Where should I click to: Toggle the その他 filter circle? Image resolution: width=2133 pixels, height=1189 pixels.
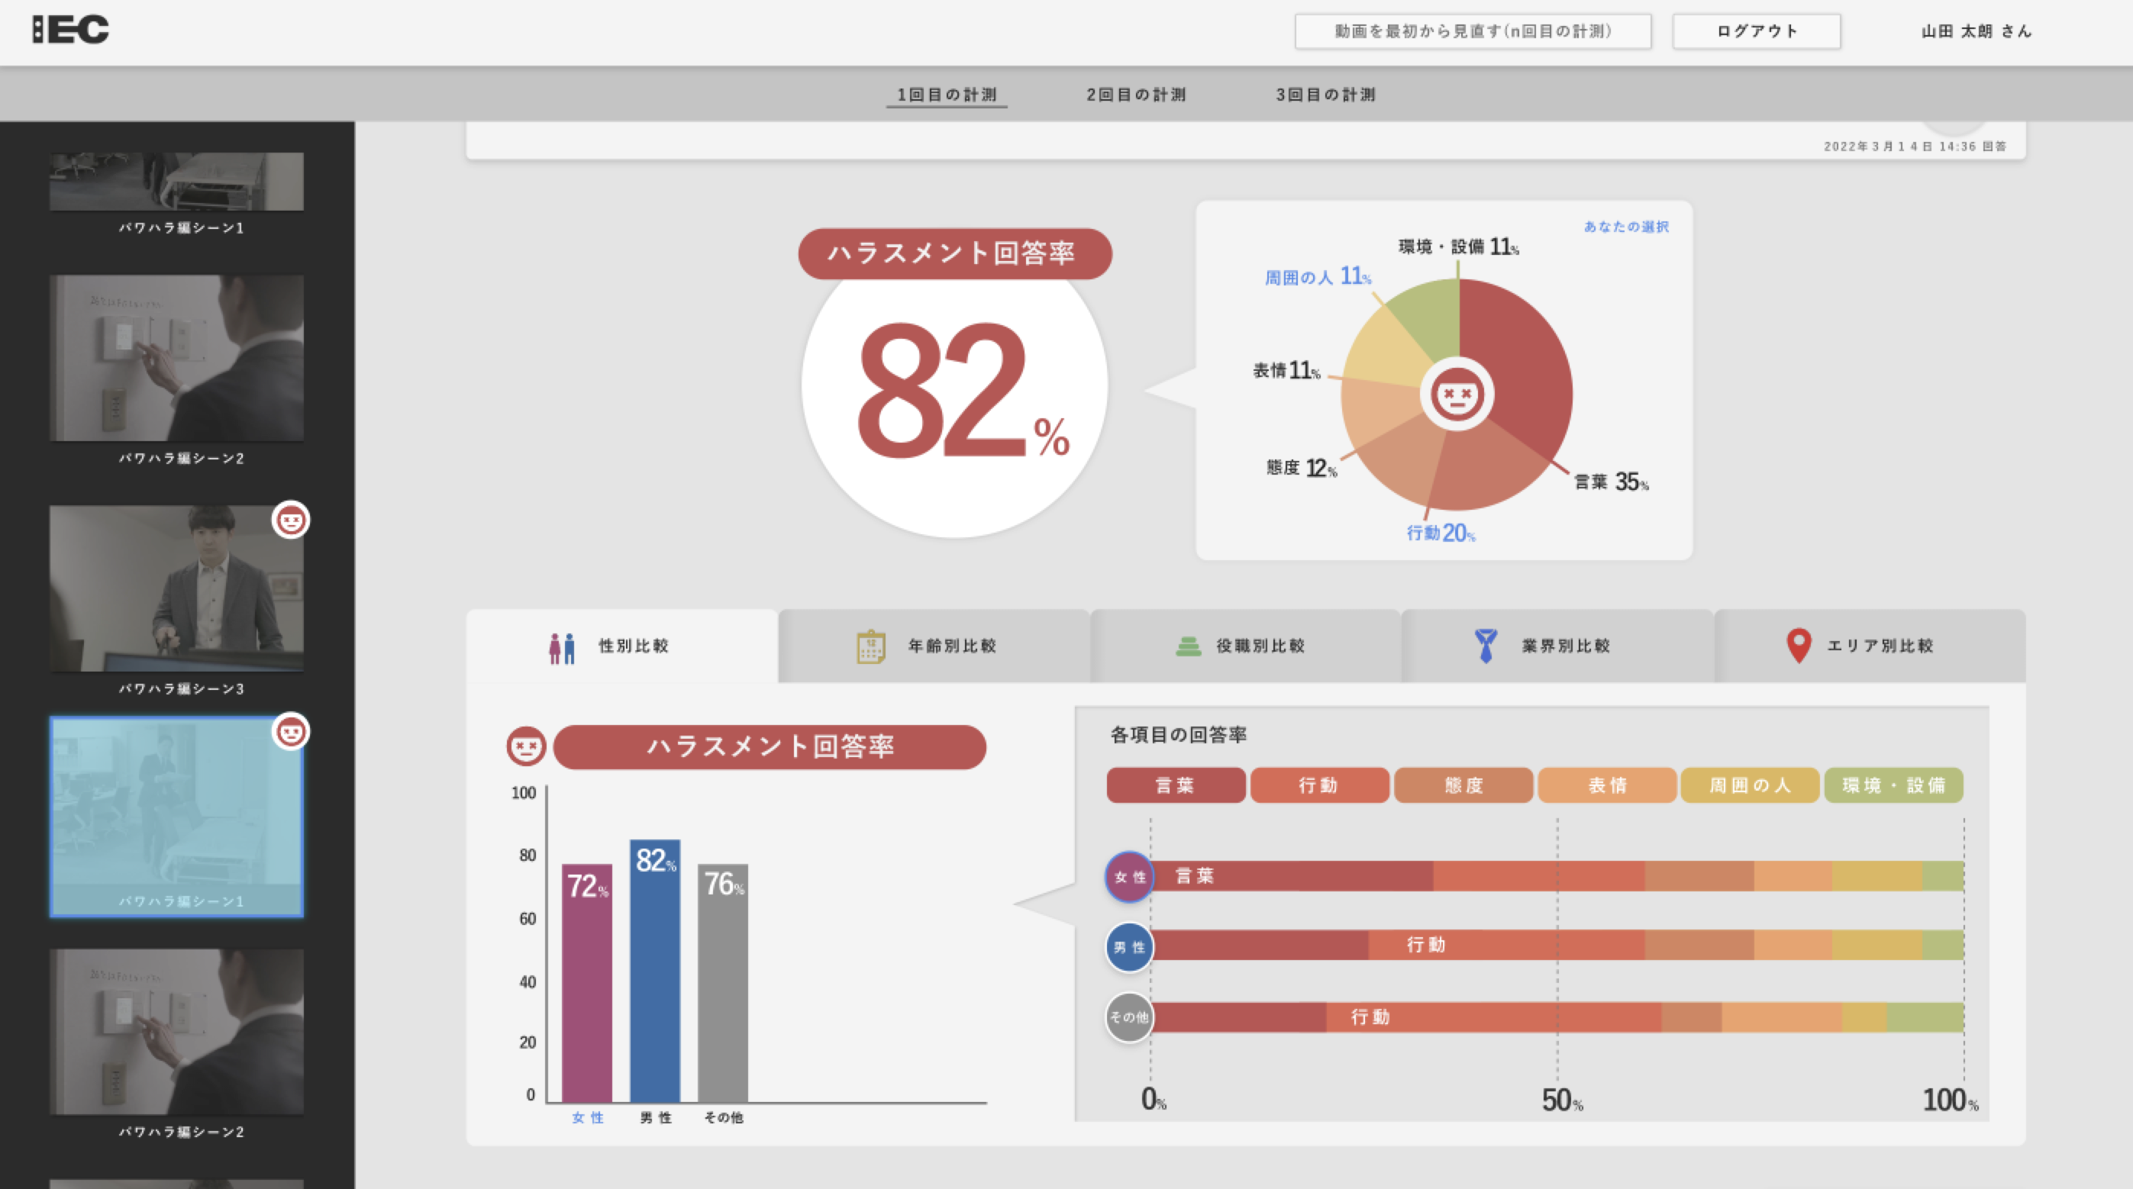click(x=1128, y=1017)
